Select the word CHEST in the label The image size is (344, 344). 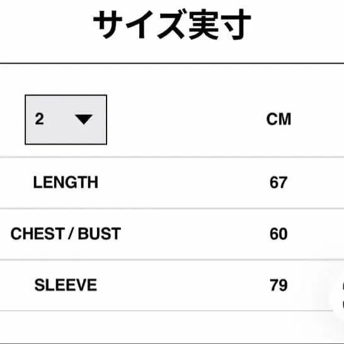[x=37, y=234]
